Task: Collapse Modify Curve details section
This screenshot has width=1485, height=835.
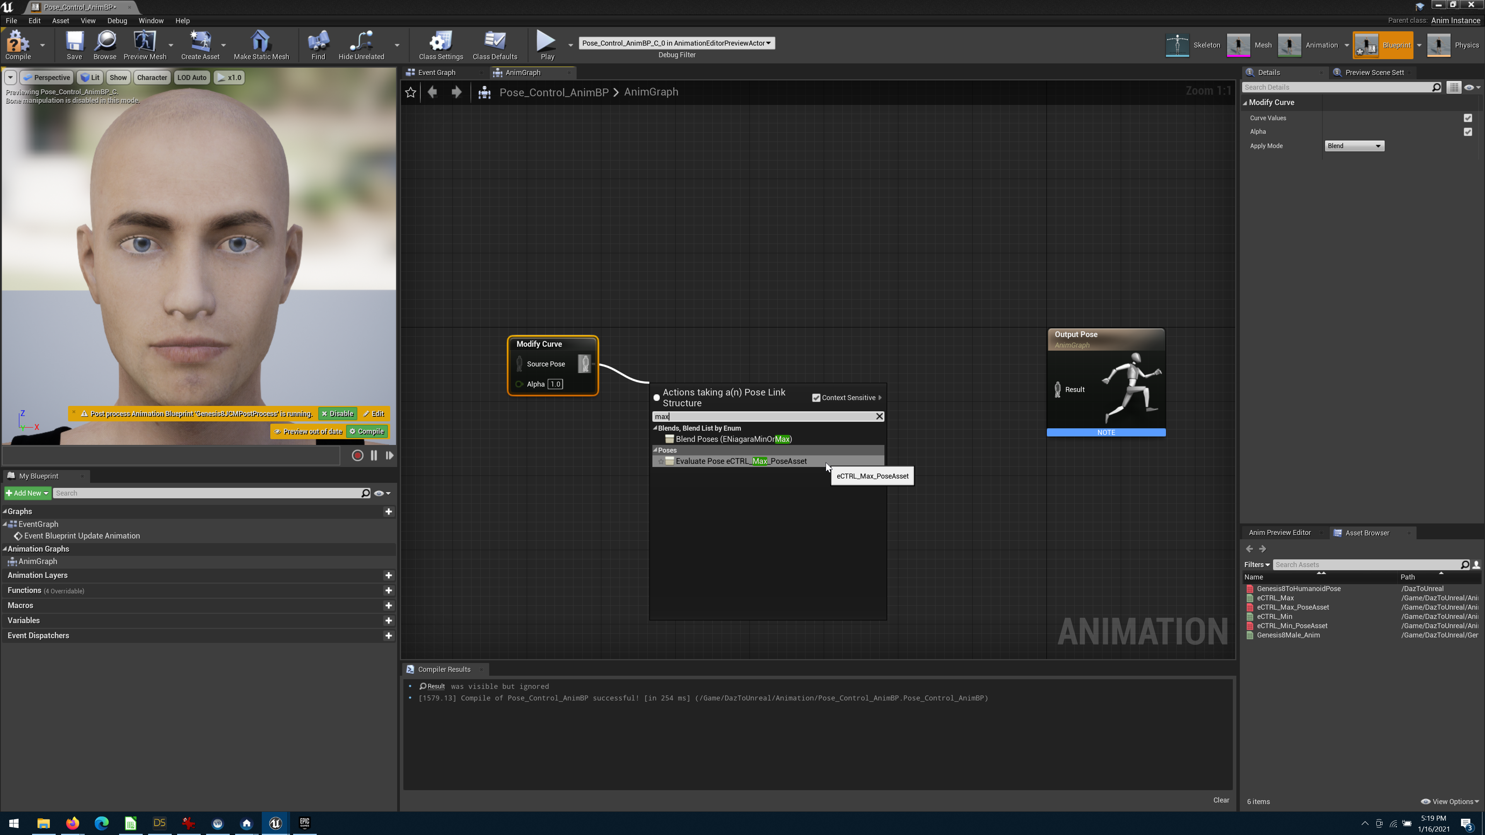Action: [x=1244, y=102]
